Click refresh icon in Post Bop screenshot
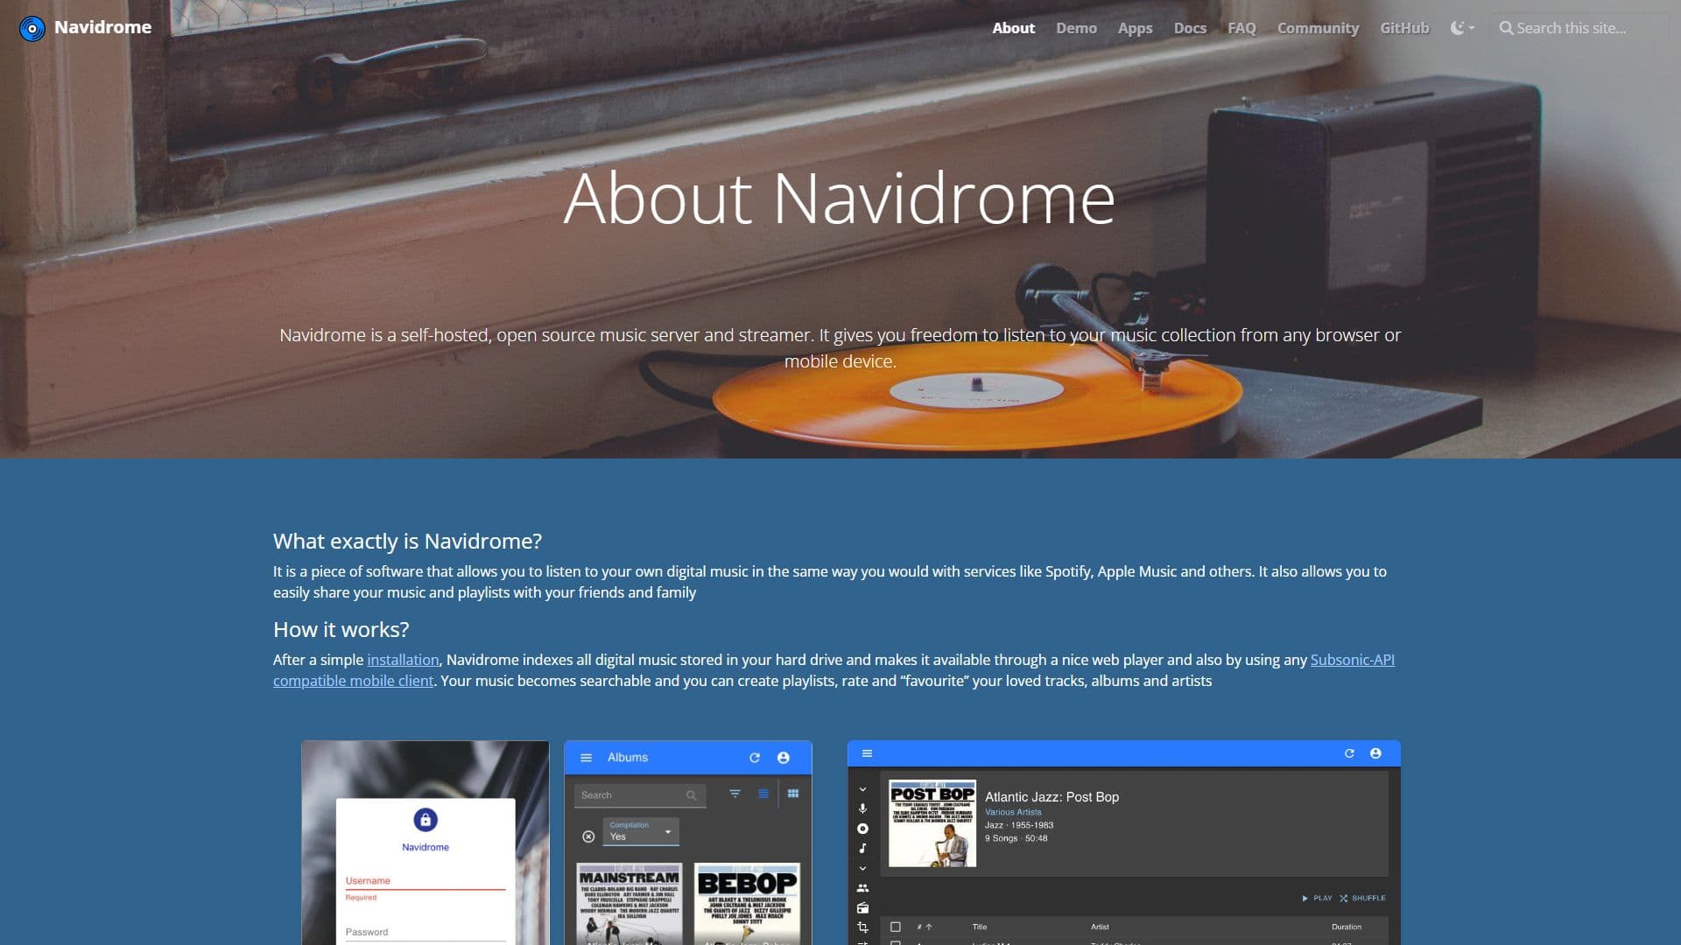Viewport: 1681px width, 945px height. (x=1349, y=753)
